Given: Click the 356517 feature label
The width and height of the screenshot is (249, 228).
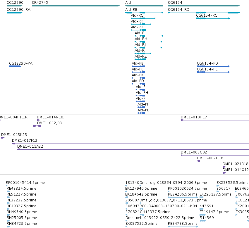Looking at the screenshot, I should click(x=224, y=189).
